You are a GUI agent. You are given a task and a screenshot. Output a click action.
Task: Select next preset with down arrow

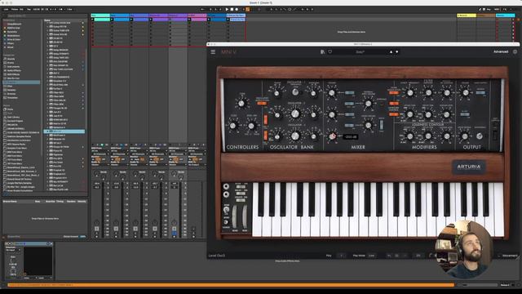pyautogui.click(x=397, y=52)
